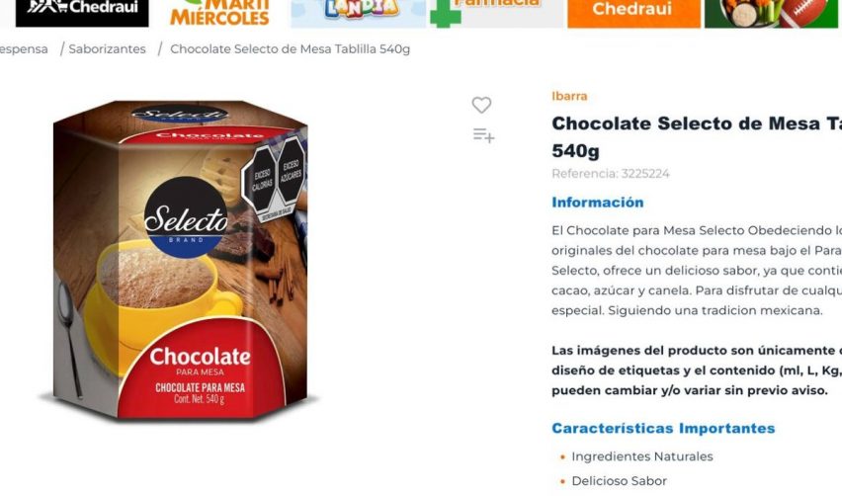
Task: Open the orange Chedraui banner
Action: (x=633, y=14)
